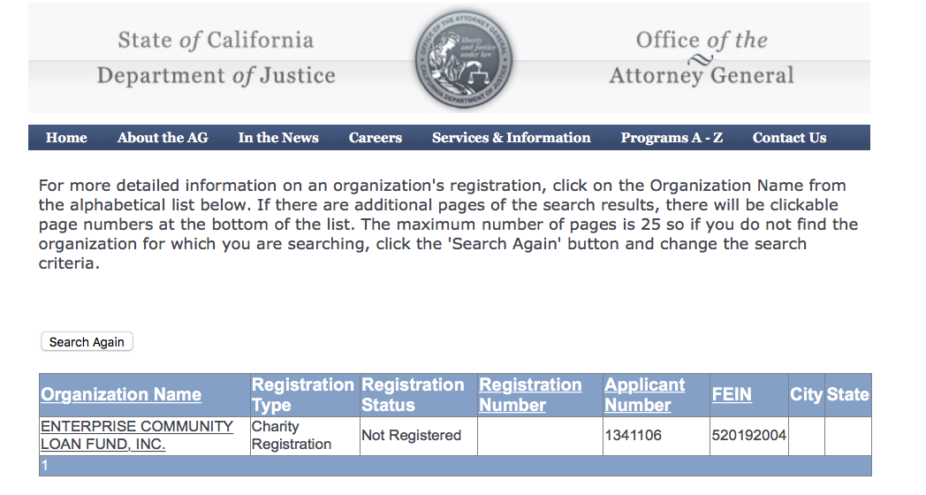926x495 pixels.
Task: Click the Registration Status column header
Action: (x=413, y=395)
